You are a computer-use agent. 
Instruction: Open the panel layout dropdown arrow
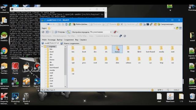tap(50, 32)
